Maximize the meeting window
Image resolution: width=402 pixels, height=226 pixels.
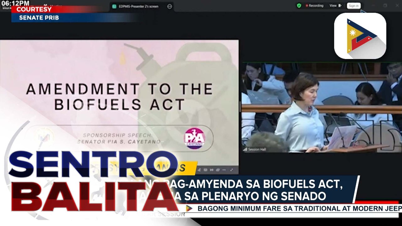(385, 6)
